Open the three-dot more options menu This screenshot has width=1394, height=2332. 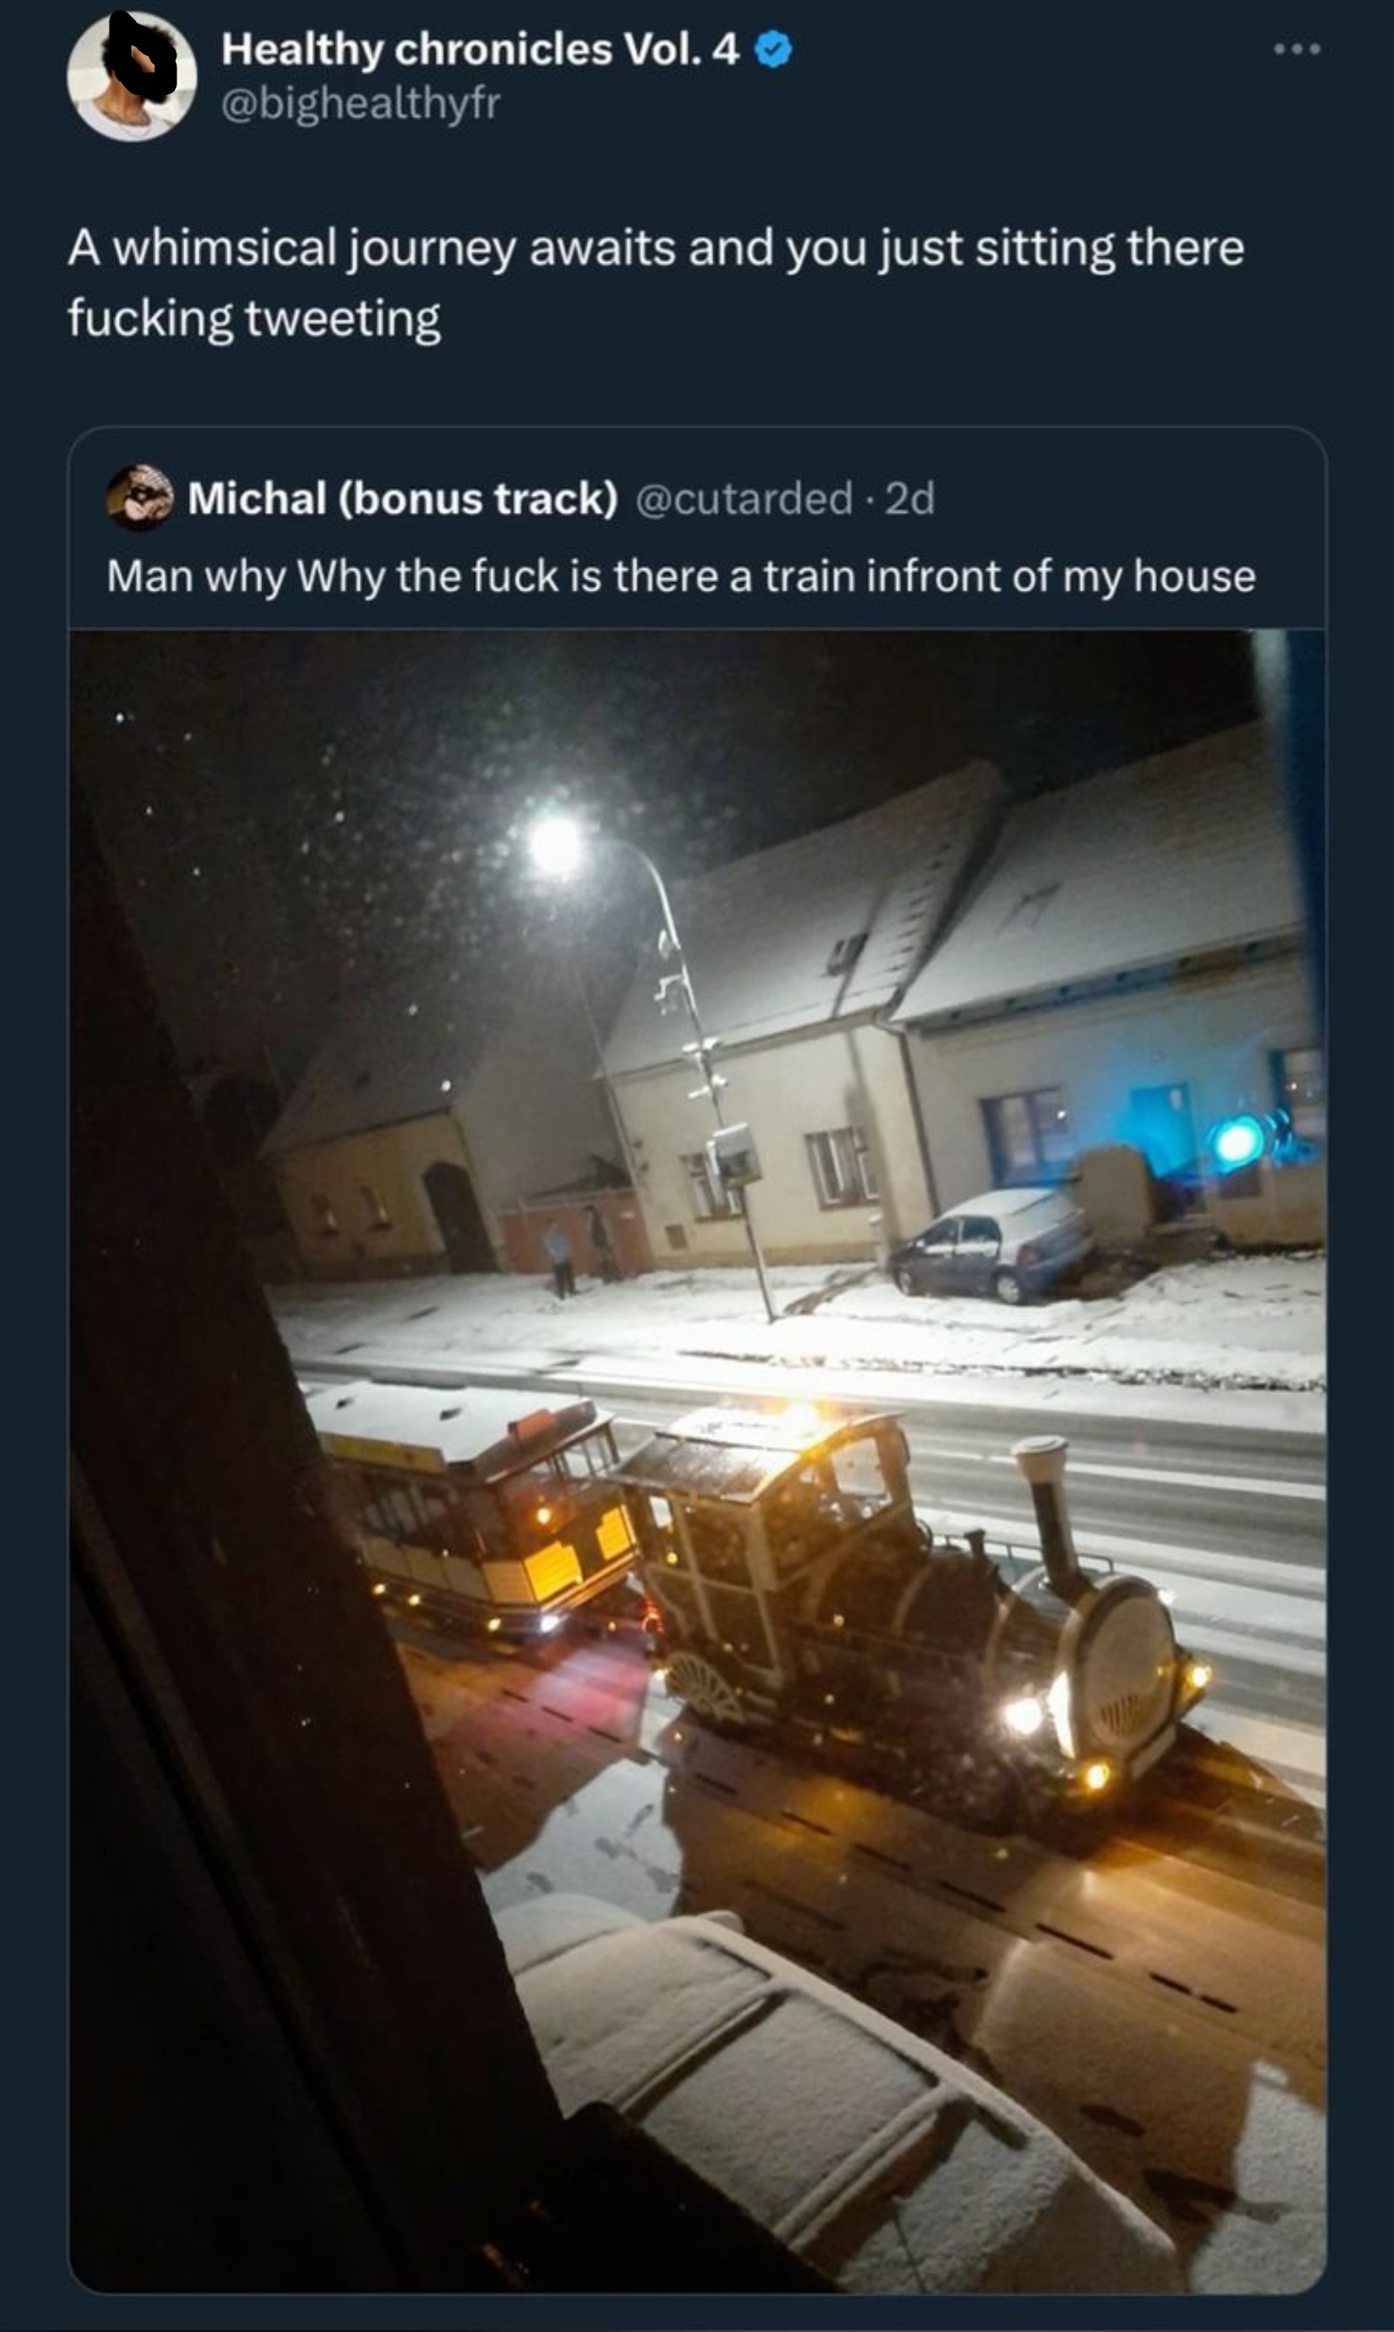click(x=1298, y=48)
